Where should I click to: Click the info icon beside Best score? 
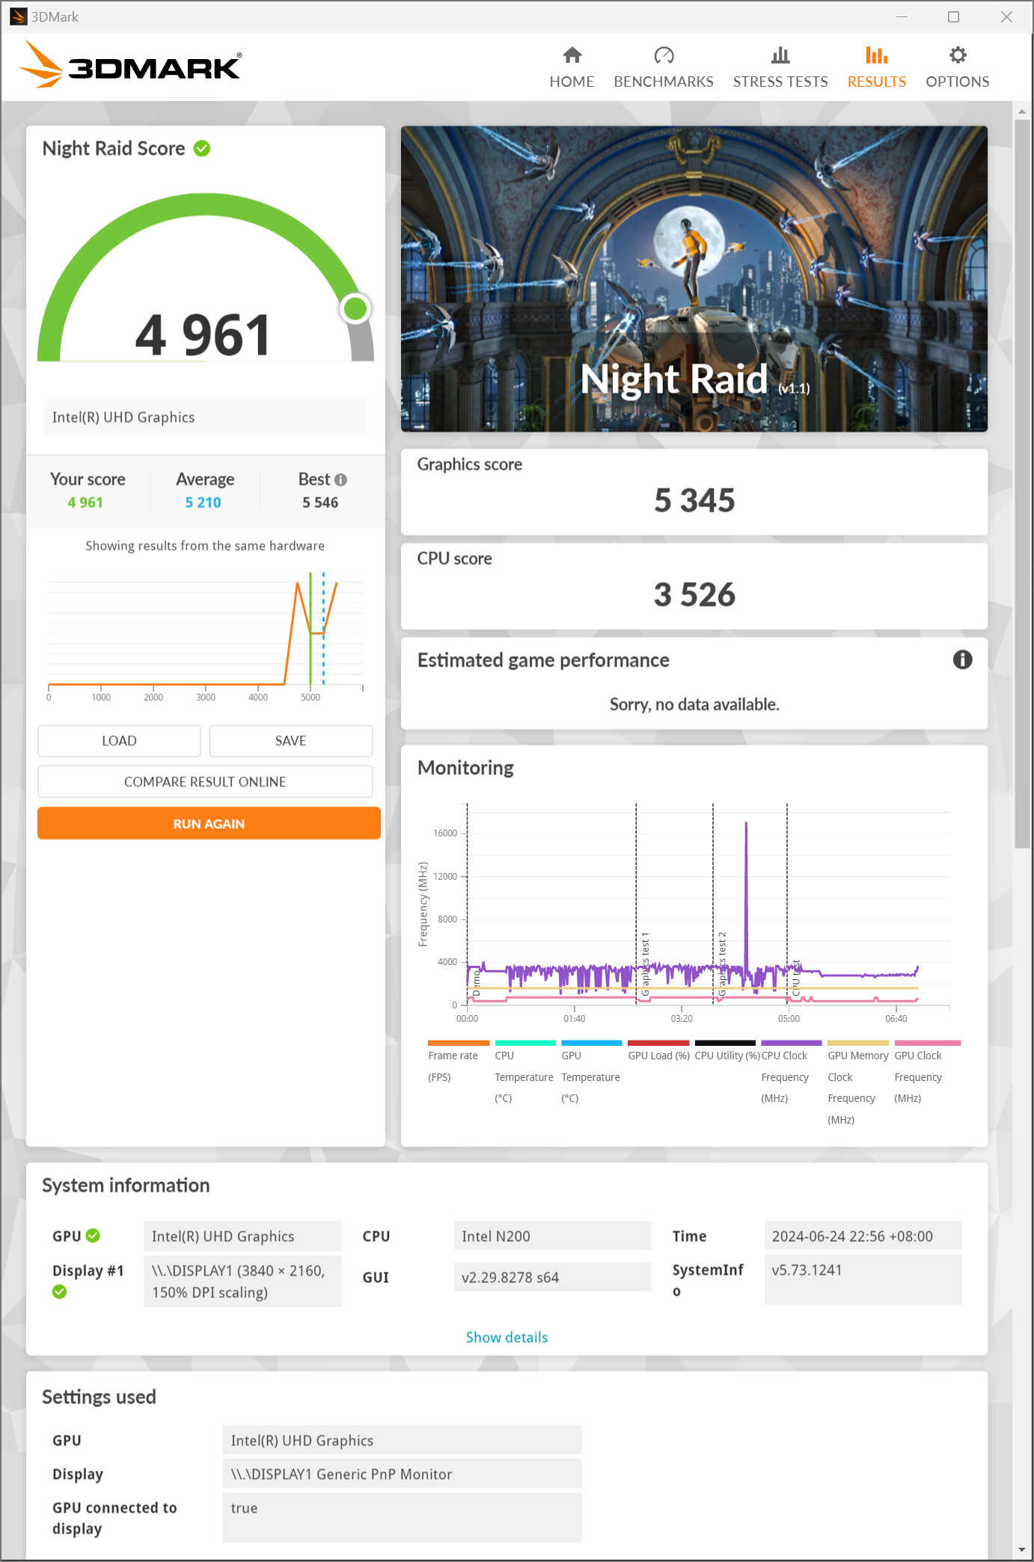(341, 480)
